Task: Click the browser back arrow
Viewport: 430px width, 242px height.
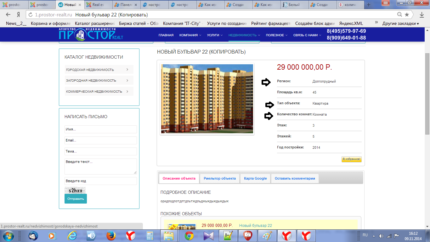Action: click(8, 15)
